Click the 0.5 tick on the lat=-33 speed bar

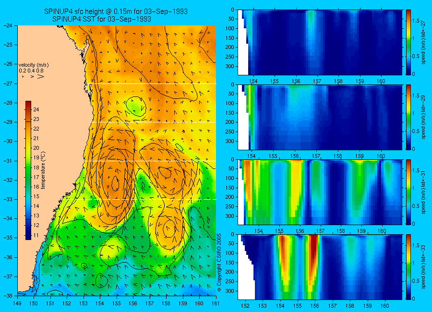click(x=416, y=281)
